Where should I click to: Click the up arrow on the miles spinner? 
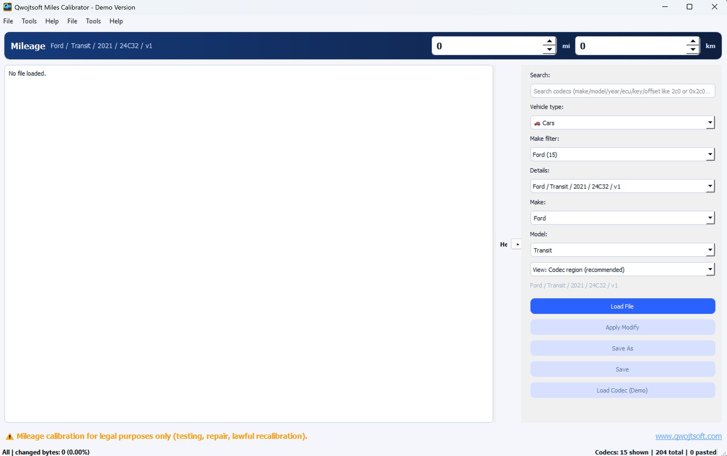click(549, 41)
